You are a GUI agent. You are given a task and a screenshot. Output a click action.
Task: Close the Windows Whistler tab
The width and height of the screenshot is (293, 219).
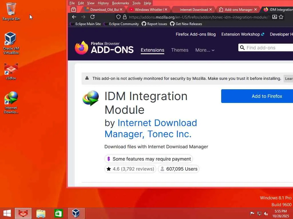(166, 9)
